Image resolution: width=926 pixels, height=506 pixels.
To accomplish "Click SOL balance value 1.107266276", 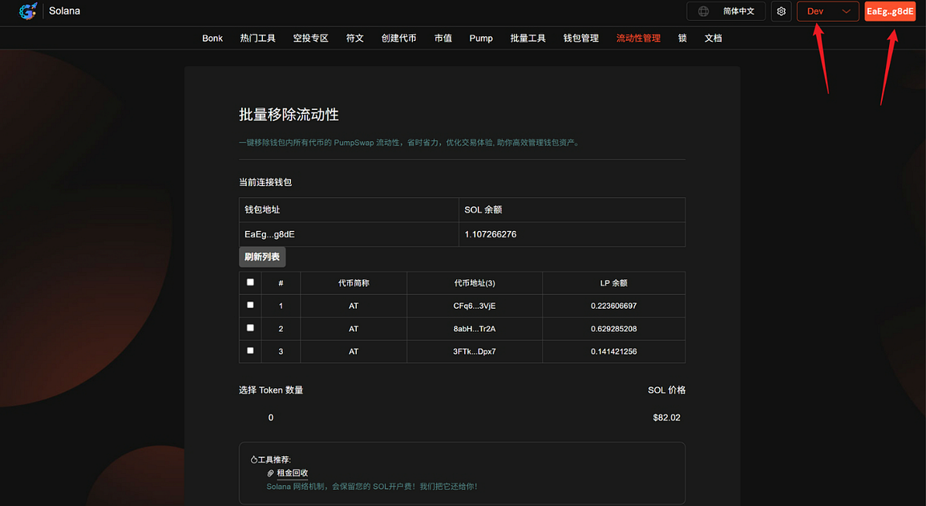I will [x=490, y=234].
